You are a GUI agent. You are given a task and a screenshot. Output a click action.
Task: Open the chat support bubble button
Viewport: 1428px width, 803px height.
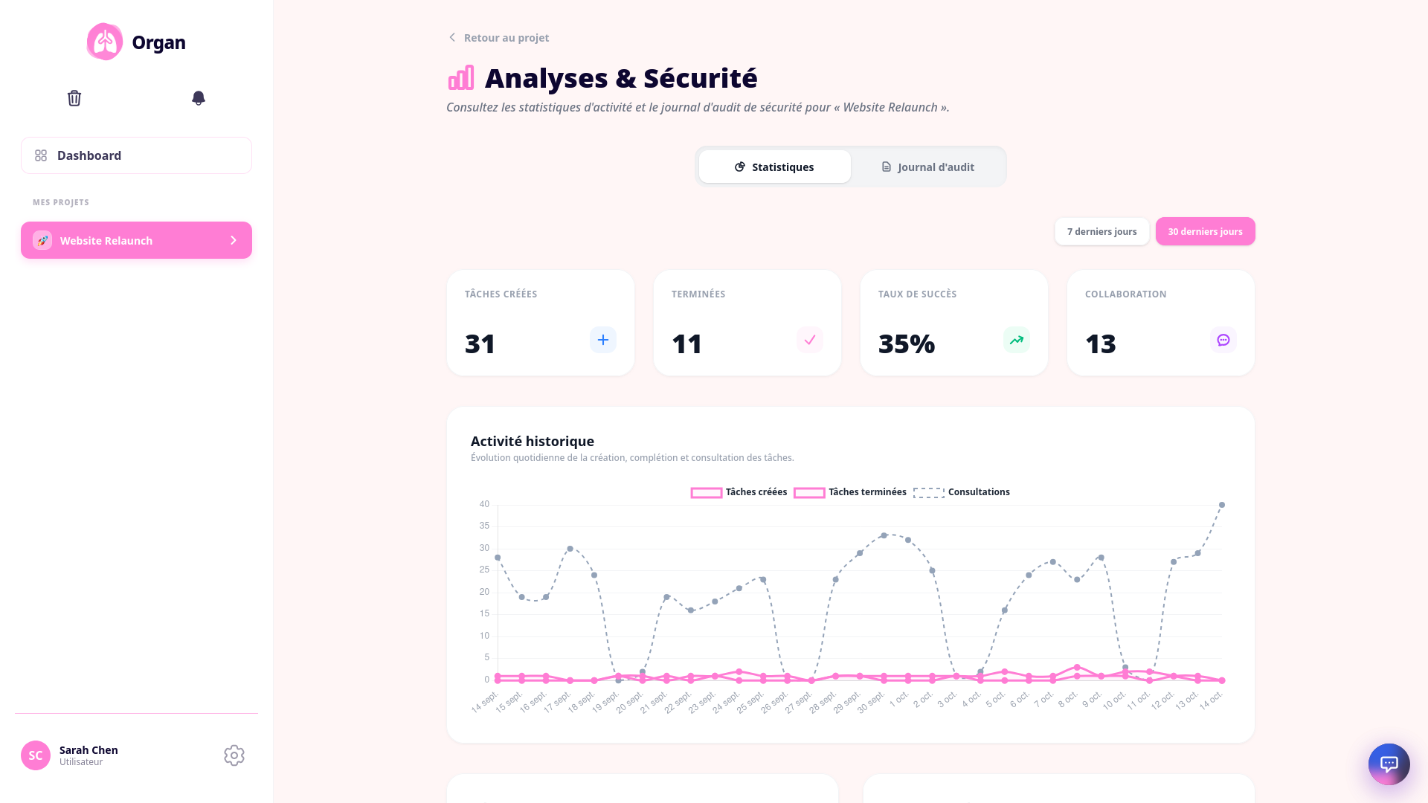point(1389,764)
